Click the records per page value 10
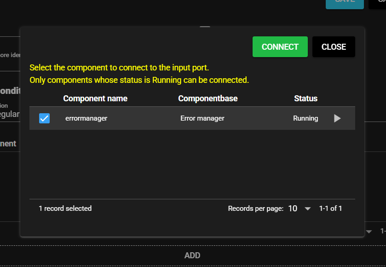The width and height of the screenshot is (386, 267). pos(293,209)
